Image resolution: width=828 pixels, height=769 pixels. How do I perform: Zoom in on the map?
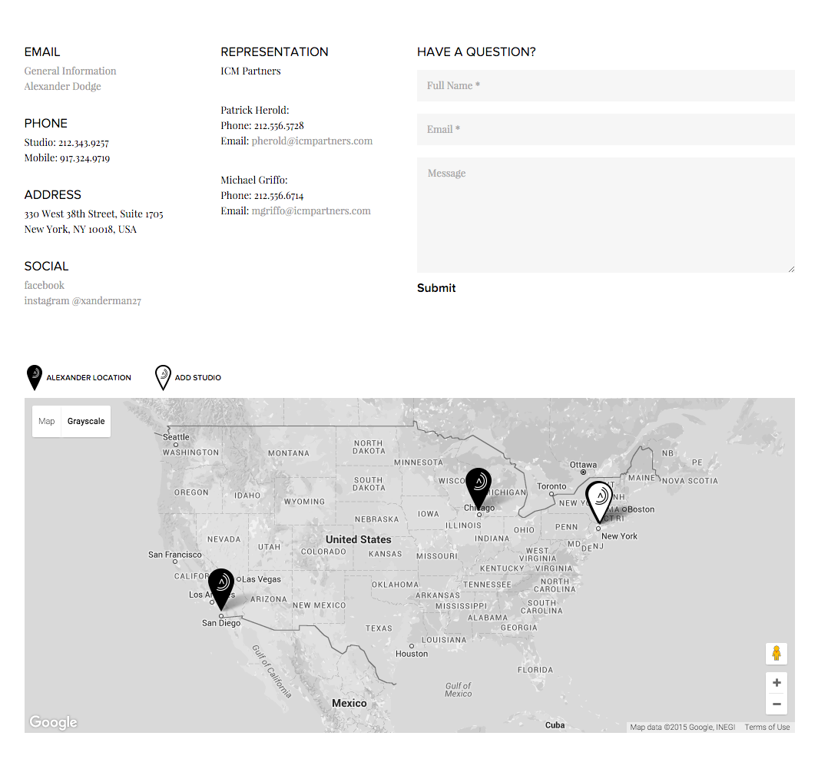click(776, 683)
